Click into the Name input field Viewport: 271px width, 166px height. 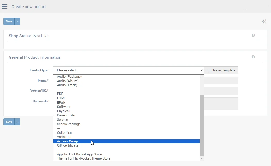click(x=221, y=81)
